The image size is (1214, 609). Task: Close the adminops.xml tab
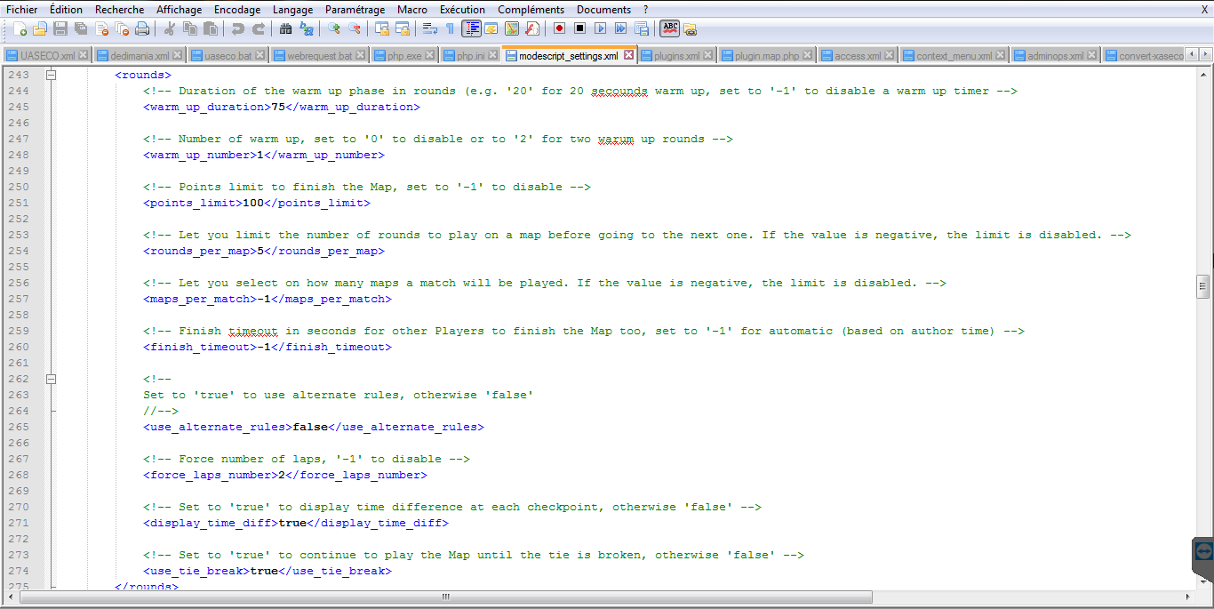(x=1092, y=55)
